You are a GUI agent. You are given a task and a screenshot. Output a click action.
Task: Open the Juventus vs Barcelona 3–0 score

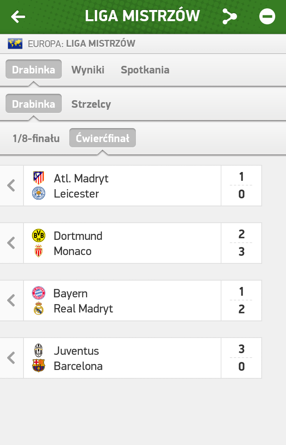(x=241, y=358)
